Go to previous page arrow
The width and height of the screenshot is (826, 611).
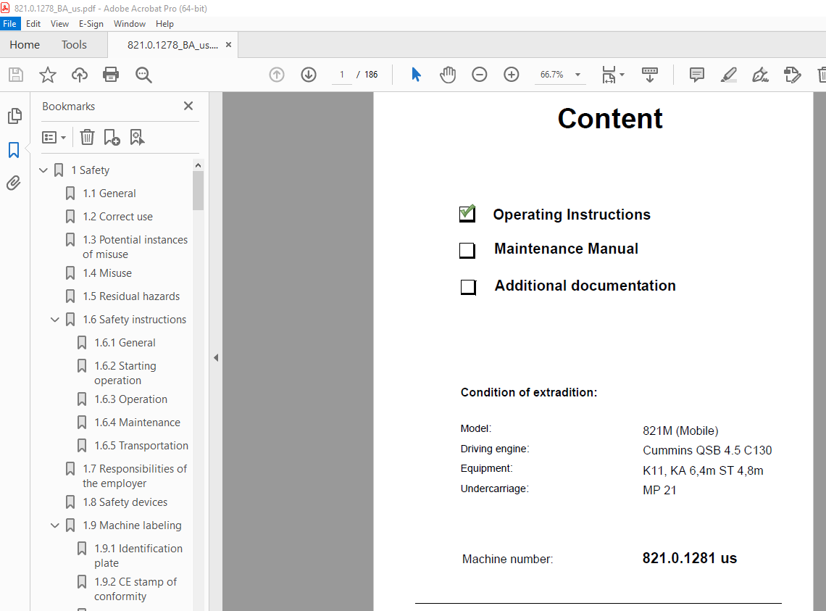click(x=277, y=75)
